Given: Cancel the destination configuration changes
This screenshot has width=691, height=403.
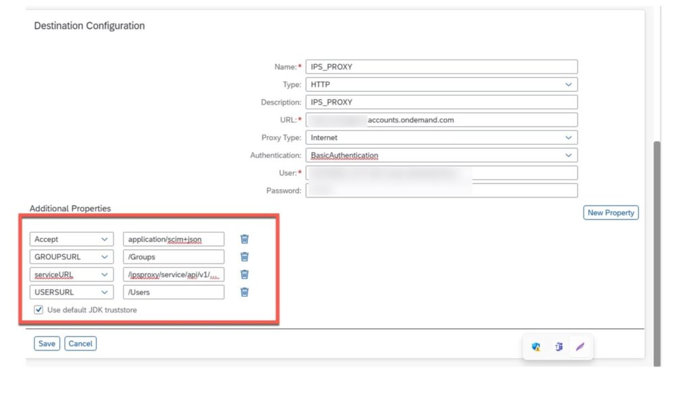Looking at the screenshot, I should 80,343.
